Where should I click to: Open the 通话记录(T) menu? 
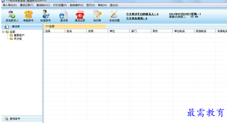pos(27,5)
